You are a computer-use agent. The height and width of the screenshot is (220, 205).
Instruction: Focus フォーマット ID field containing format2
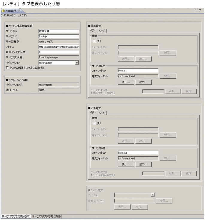tap(138, 153)
